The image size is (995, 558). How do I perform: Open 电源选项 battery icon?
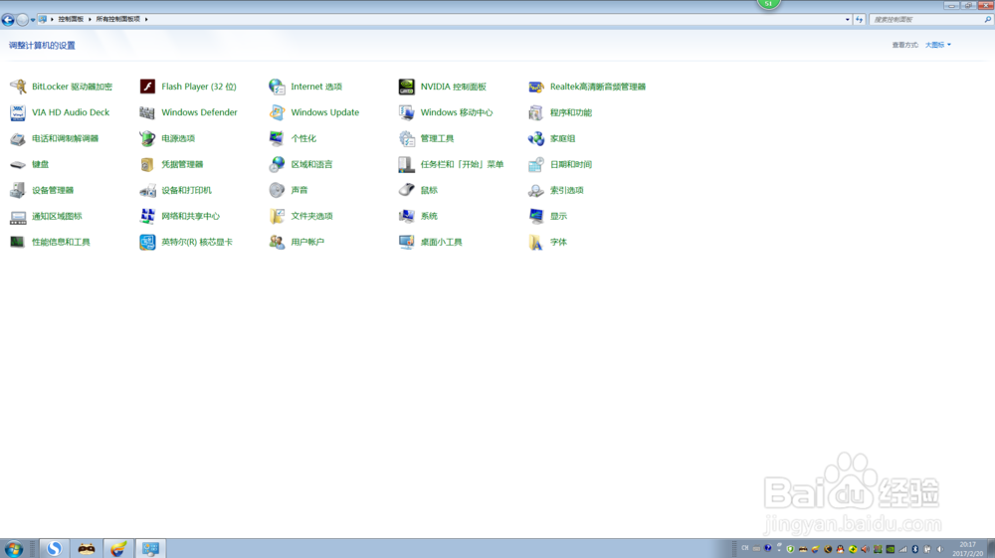pyautogui.click(x=147, y=138)
